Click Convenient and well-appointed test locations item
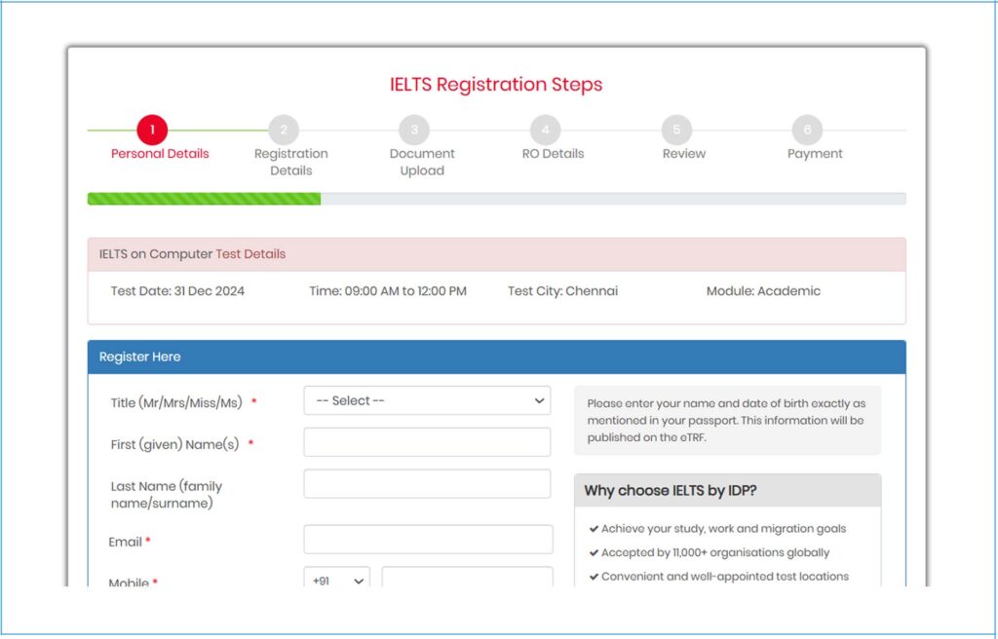The height and width of the screenshot is (639, 998). [719, 577]
